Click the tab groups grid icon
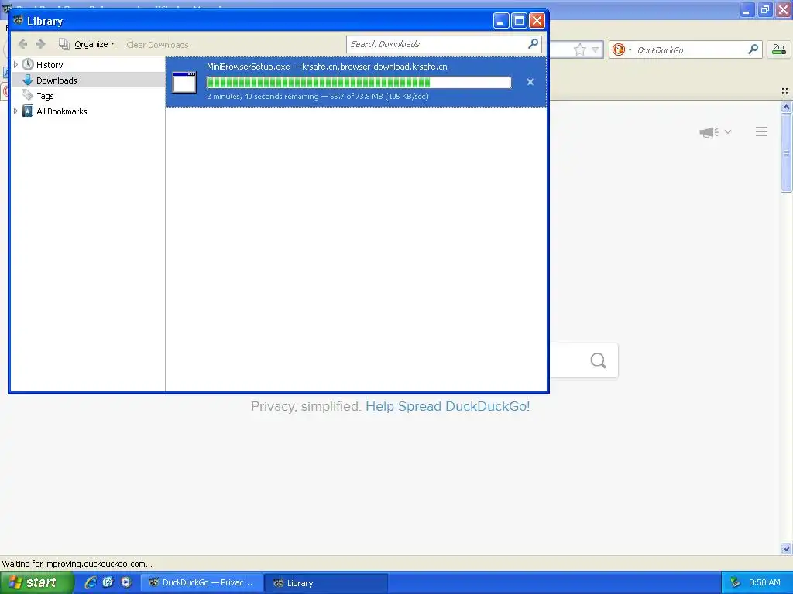Screen dimensions: 793x594 click(785, 91)
